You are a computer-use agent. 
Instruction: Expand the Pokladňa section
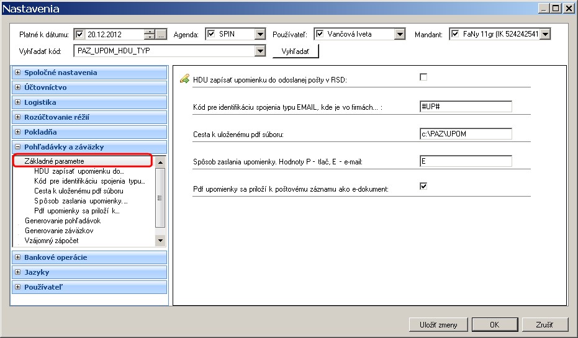[17, 132]
